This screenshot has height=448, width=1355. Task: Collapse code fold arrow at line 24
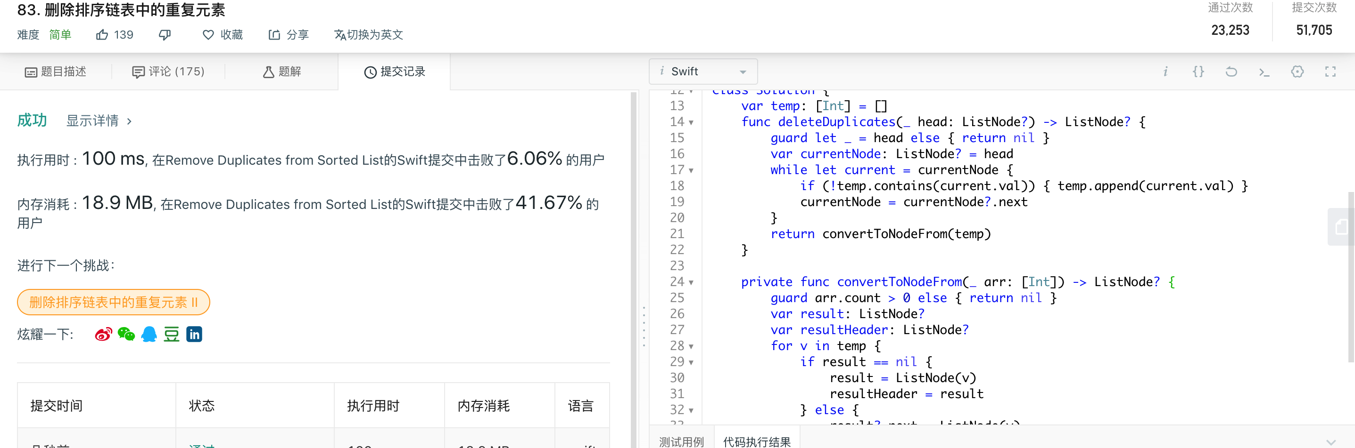coord(691,282)
